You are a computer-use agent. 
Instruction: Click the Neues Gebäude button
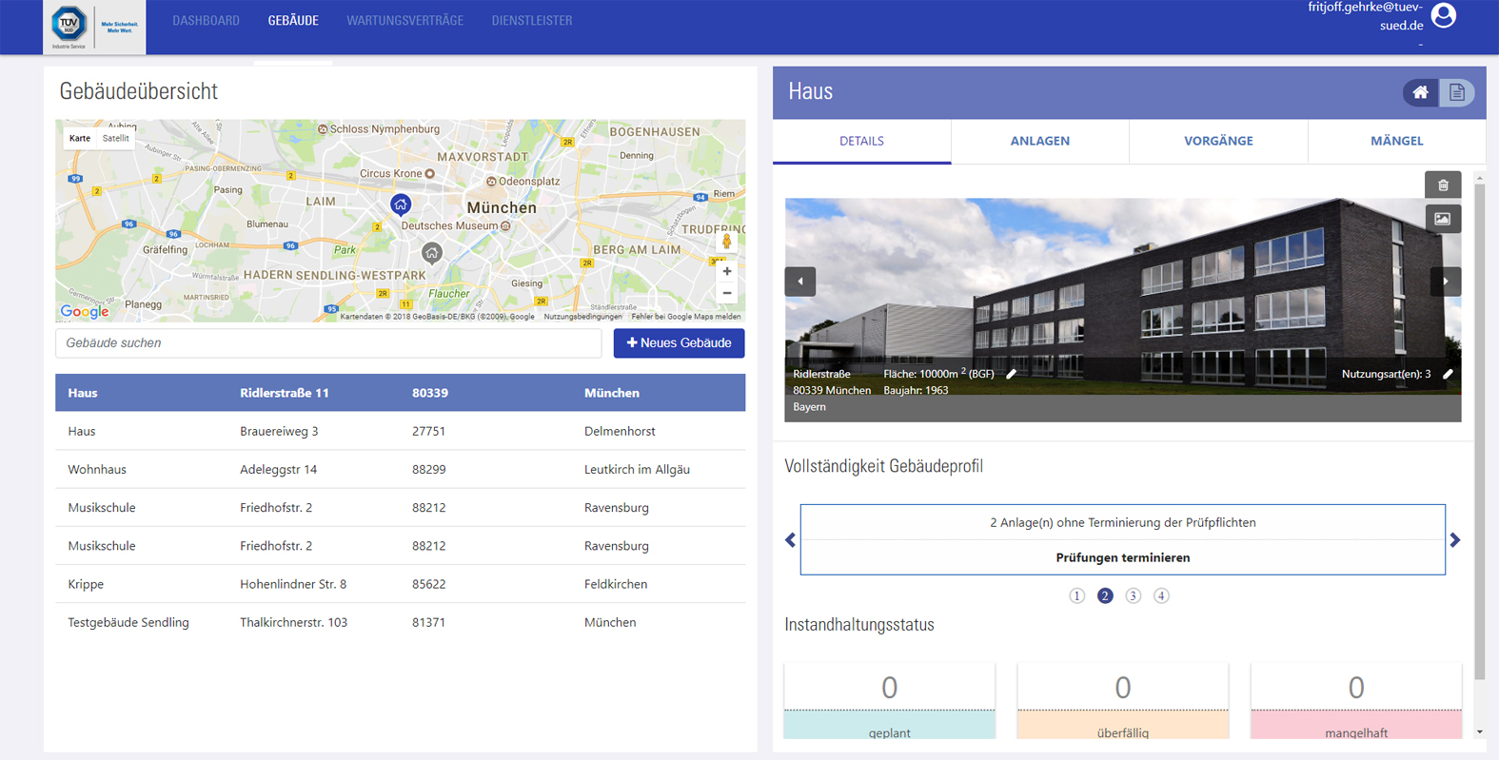[679, 343]
